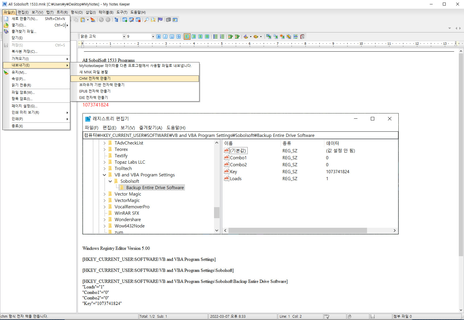464x320 pixels.
Task: Select 브라우저 기반 전자책 만들기 submenu item
Action: pos(135,85)
